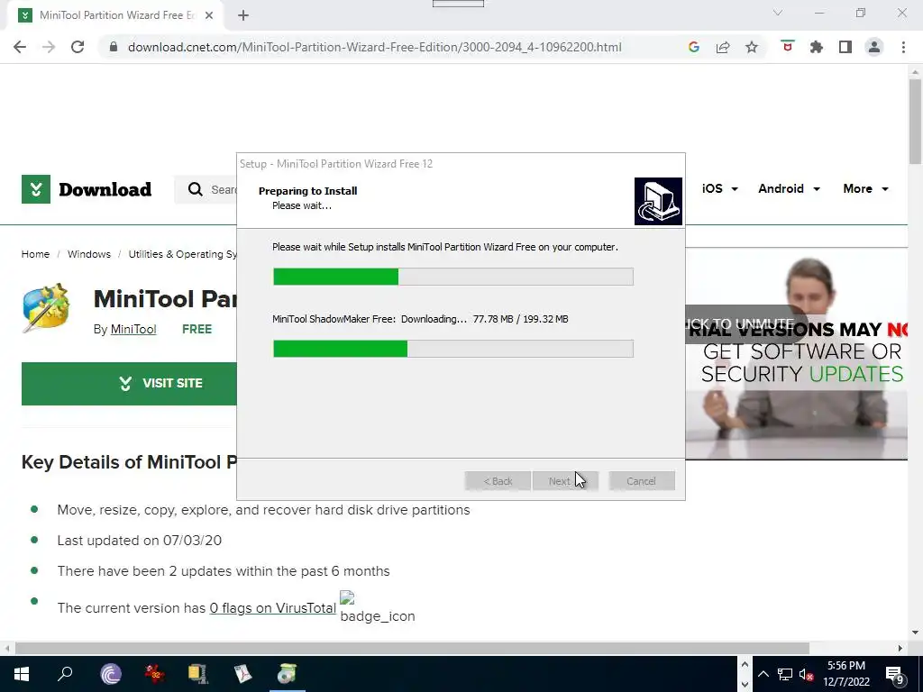Open the 0 flags on VirusTotal link
The height and width of the screenshot is (692, 923).
point(272,608)
